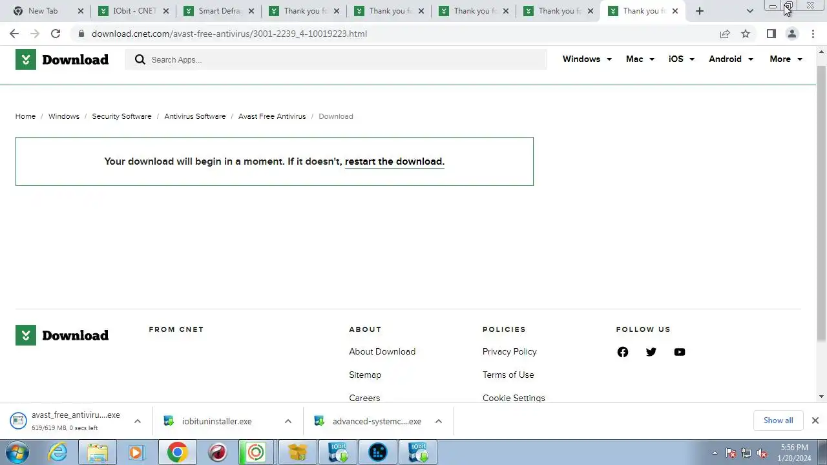Open the iobituninstaller.exe download item

(216, 421)
